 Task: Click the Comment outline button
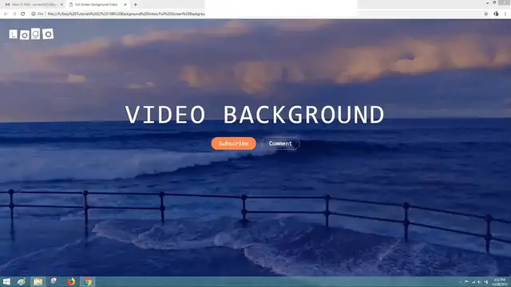(x=280, y=143)
